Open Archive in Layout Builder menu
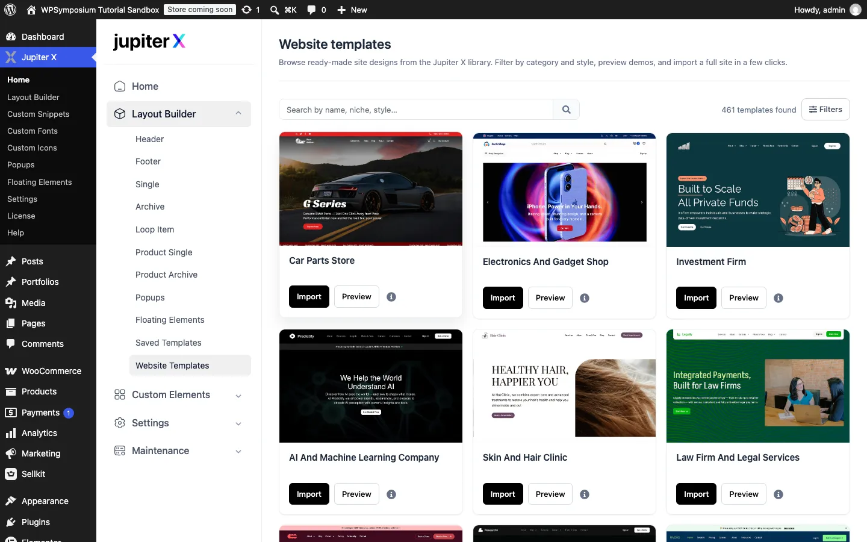This screenshot has height=542, width=867. point(150,207)
